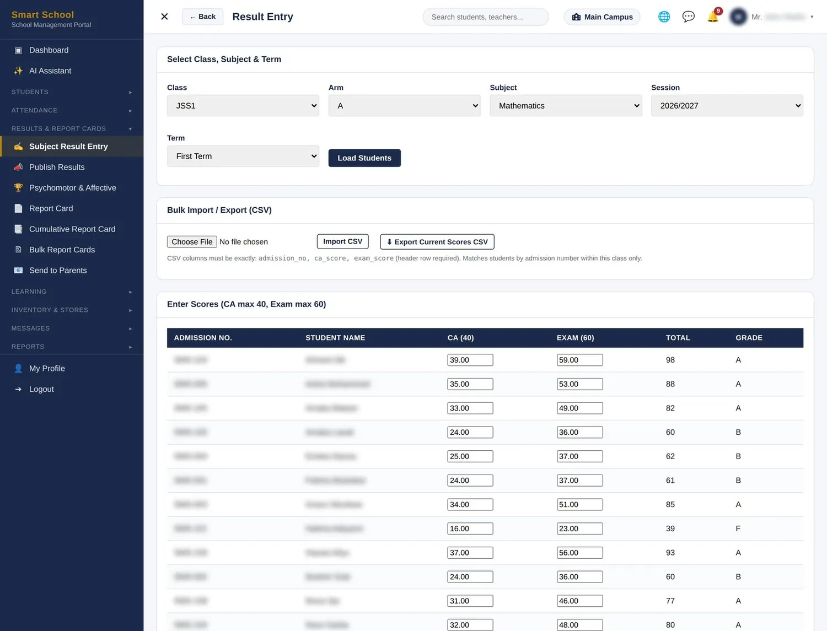Click the Import CSV button
This screenshot has width=827, height=631.
pos(343,241)
